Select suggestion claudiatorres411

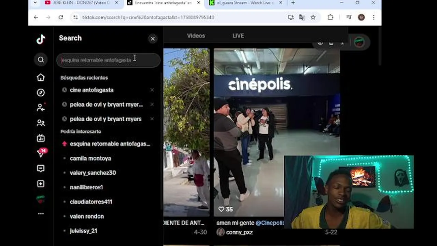[91, 202]
